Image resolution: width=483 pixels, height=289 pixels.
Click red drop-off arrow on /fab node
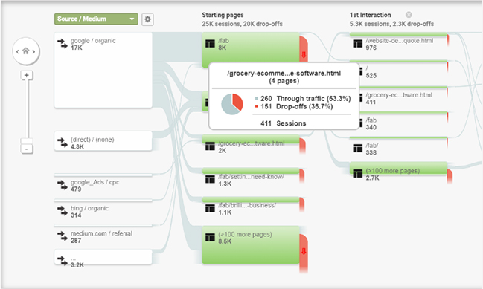[304, 55]
